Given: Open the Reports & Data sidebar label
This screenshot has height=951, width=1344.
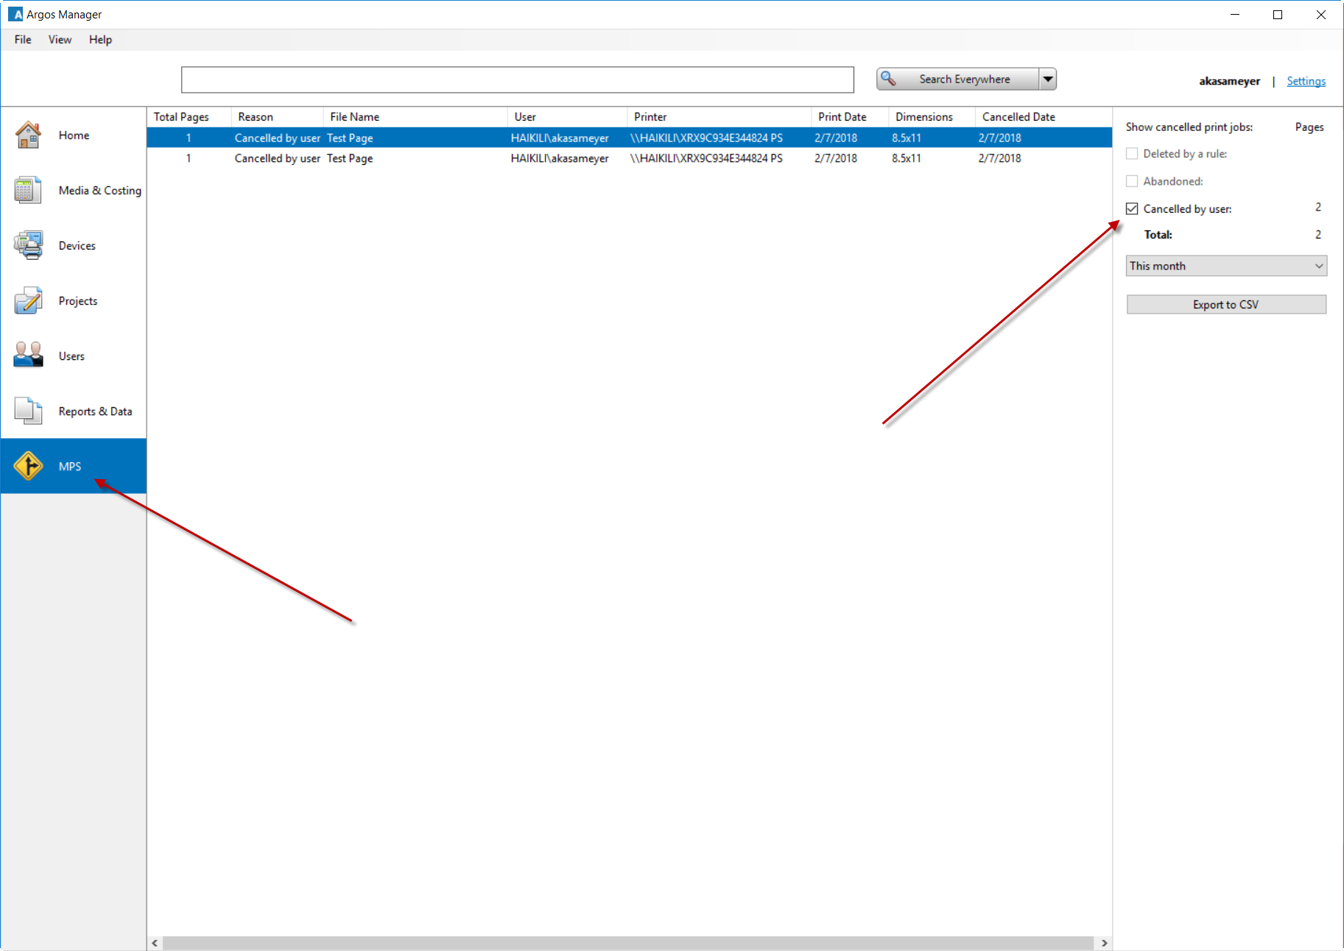Looking at the screenshot, I should [x=96, y=411].
